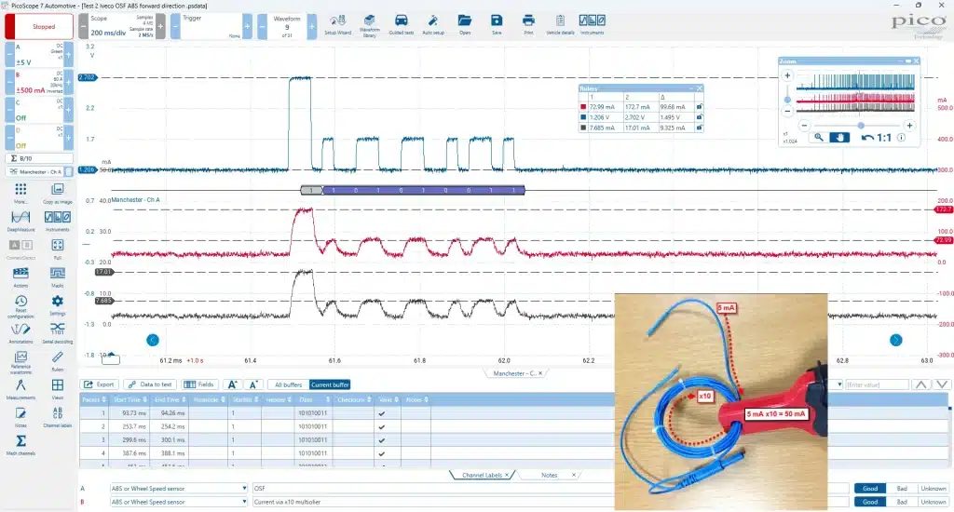Toggle the hand pan tool in zoom overview
This screenshot has height=512, width=954.
point(839,138)
